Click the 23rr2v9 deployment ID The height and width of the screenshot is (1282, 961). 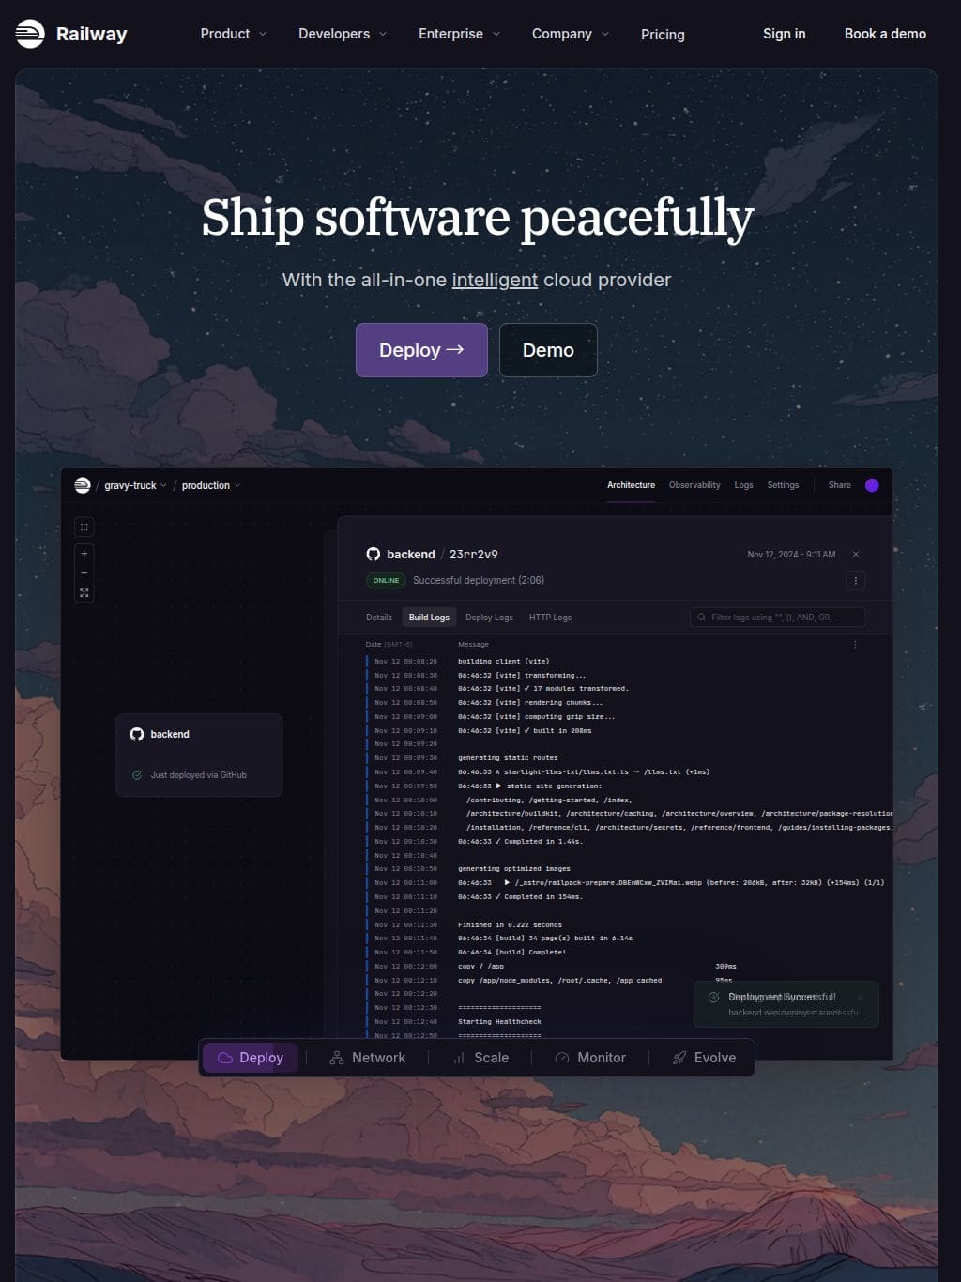tap(474, 555)
